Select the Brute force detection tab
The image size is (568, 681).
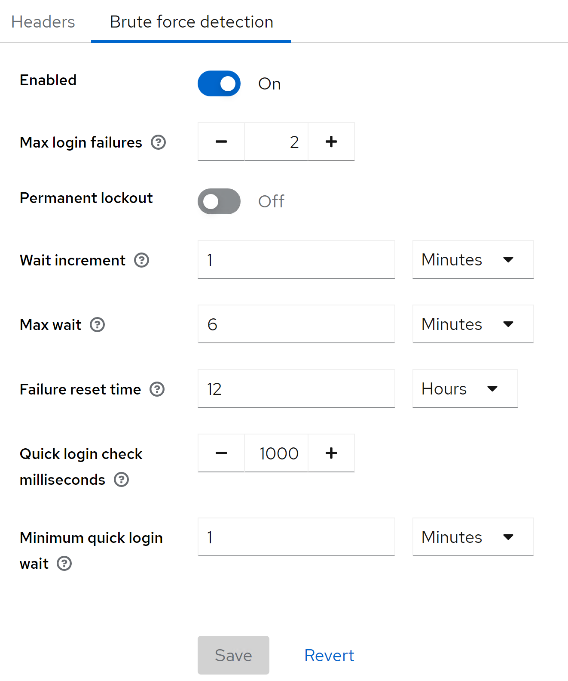point(191,22)
